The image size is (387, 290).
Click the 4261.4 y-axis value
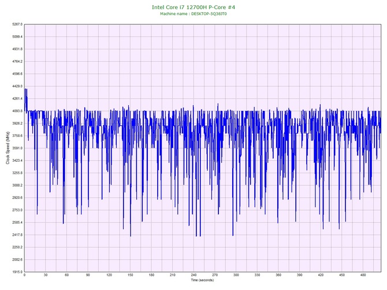coord(17,99)
